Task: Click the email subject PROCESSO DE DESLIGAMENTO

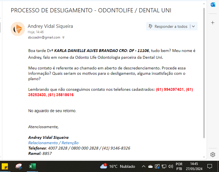Action: coord(91,10)
